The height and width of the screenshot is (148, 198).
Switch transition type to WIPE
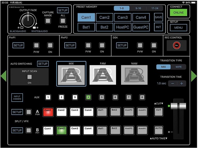pos(179,67)
